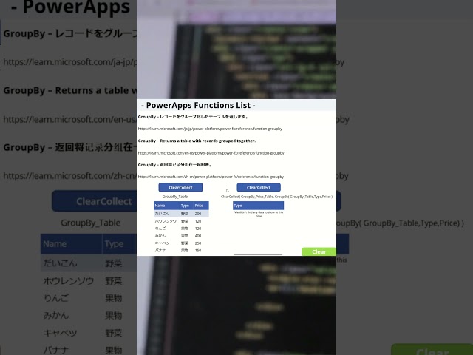Open the ja-jp GroupBy reference link in center app

(210, 129)
